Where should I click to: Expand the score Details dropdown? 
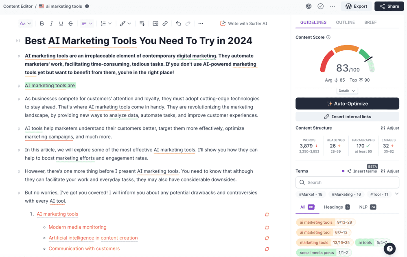coord(347,91)
